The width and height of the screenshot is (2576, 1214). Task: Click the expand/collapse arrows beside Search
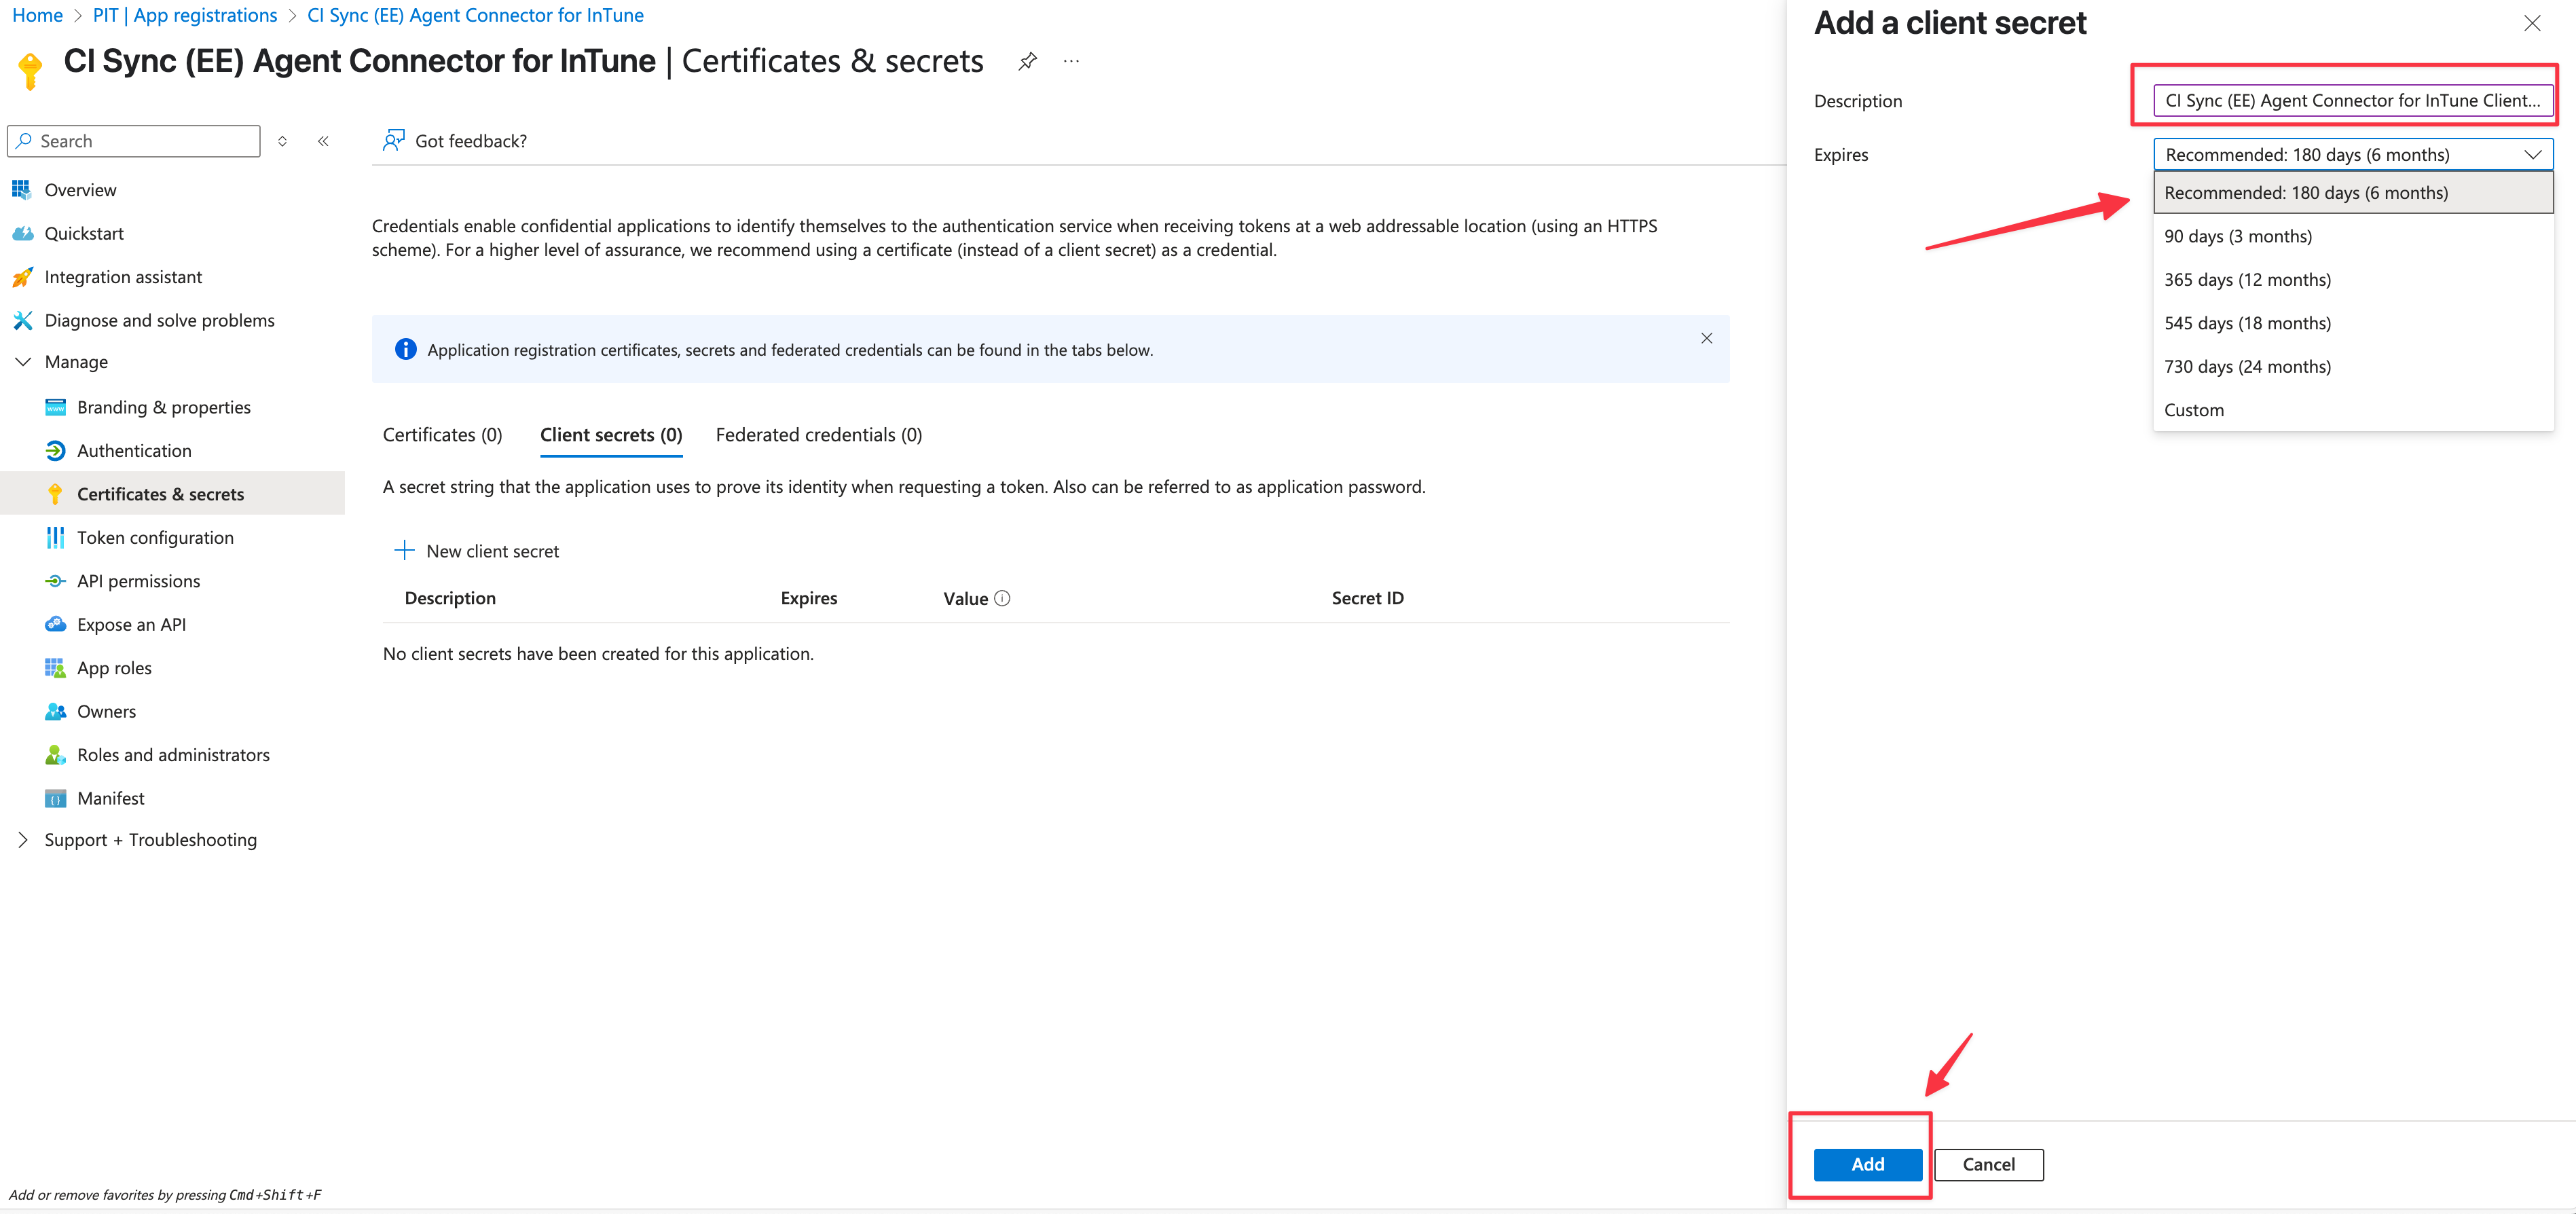coord(282,141)
